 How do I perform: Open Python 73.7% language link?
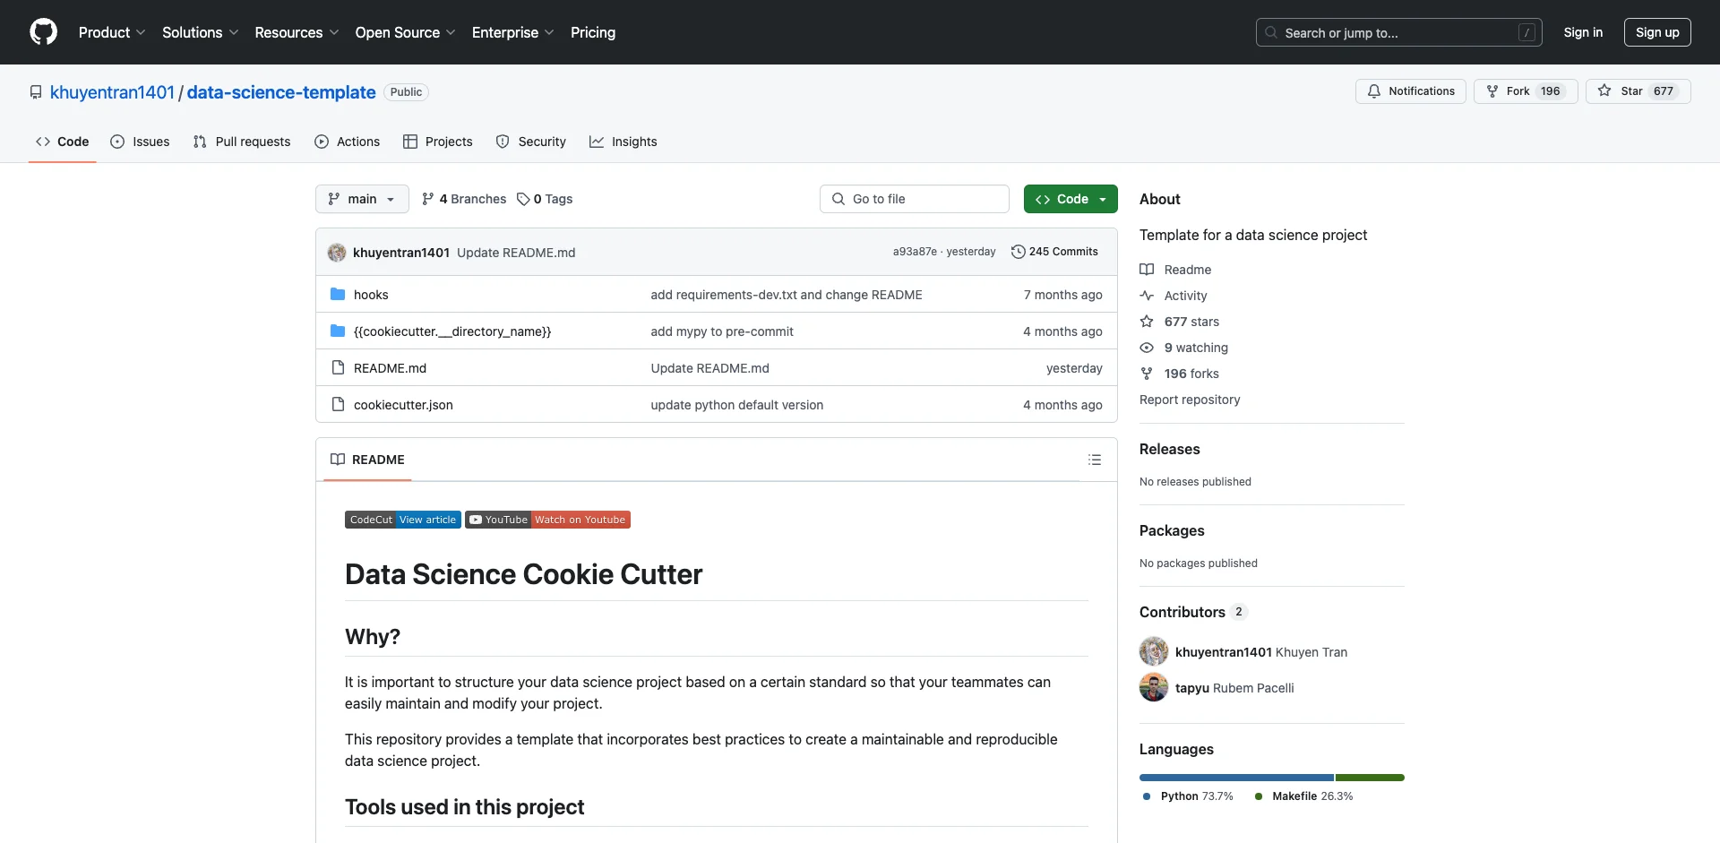tap(1188, 796)
